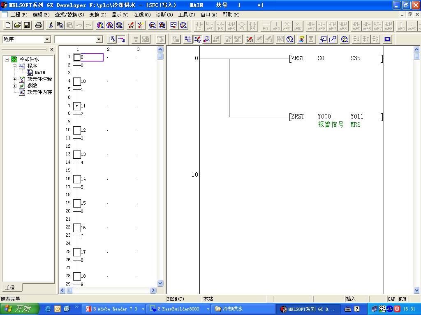
Task: Select the 工程 tab at panel bottom
Action: coord(10,288)
